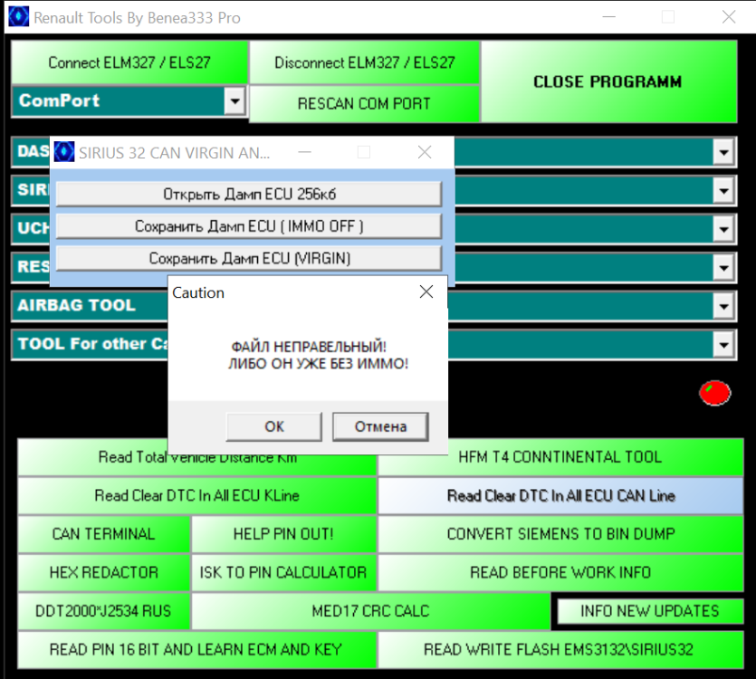This screenshot has width=756, height=679.
Task: Expand the DAS row dropdown arrow
Action: coord(723,152)
